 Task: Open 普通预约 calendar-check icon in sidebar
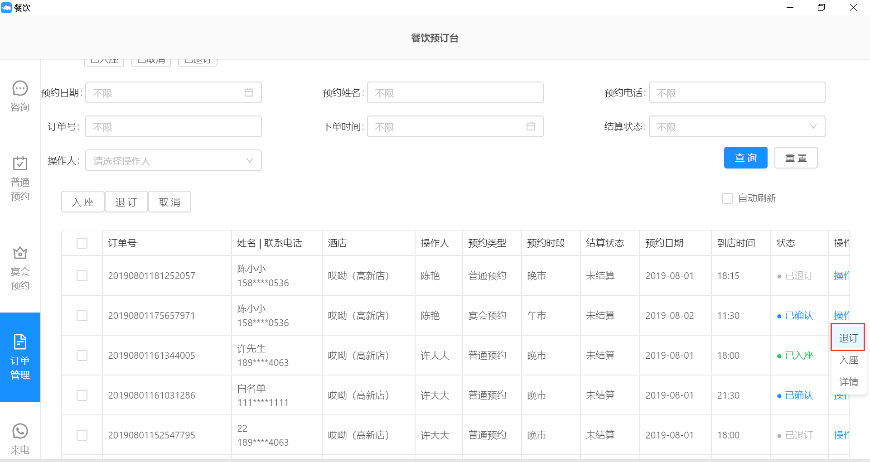point(20,163)
